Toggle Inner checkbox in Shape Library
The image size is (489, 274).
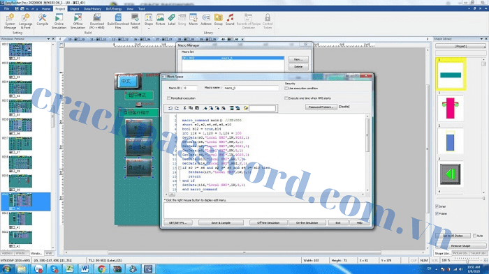point(437,206)
